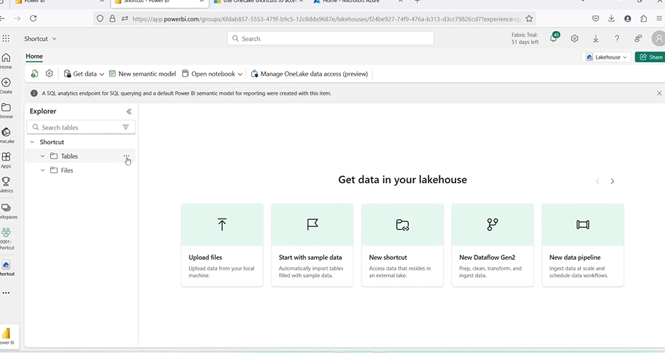The width and height of the screenshot is (665, 353).
Task: Click the Search tables field
Action: pos(81,127)
